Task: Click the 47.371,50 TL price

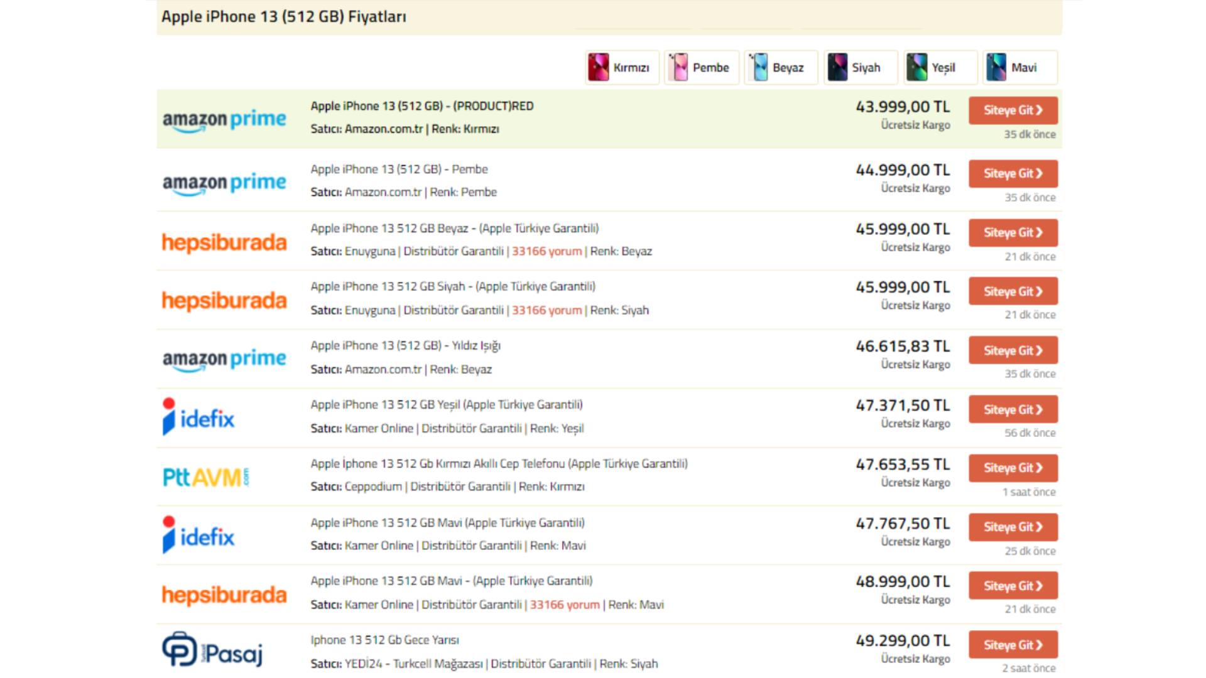Action: click(x=903, y=406)
